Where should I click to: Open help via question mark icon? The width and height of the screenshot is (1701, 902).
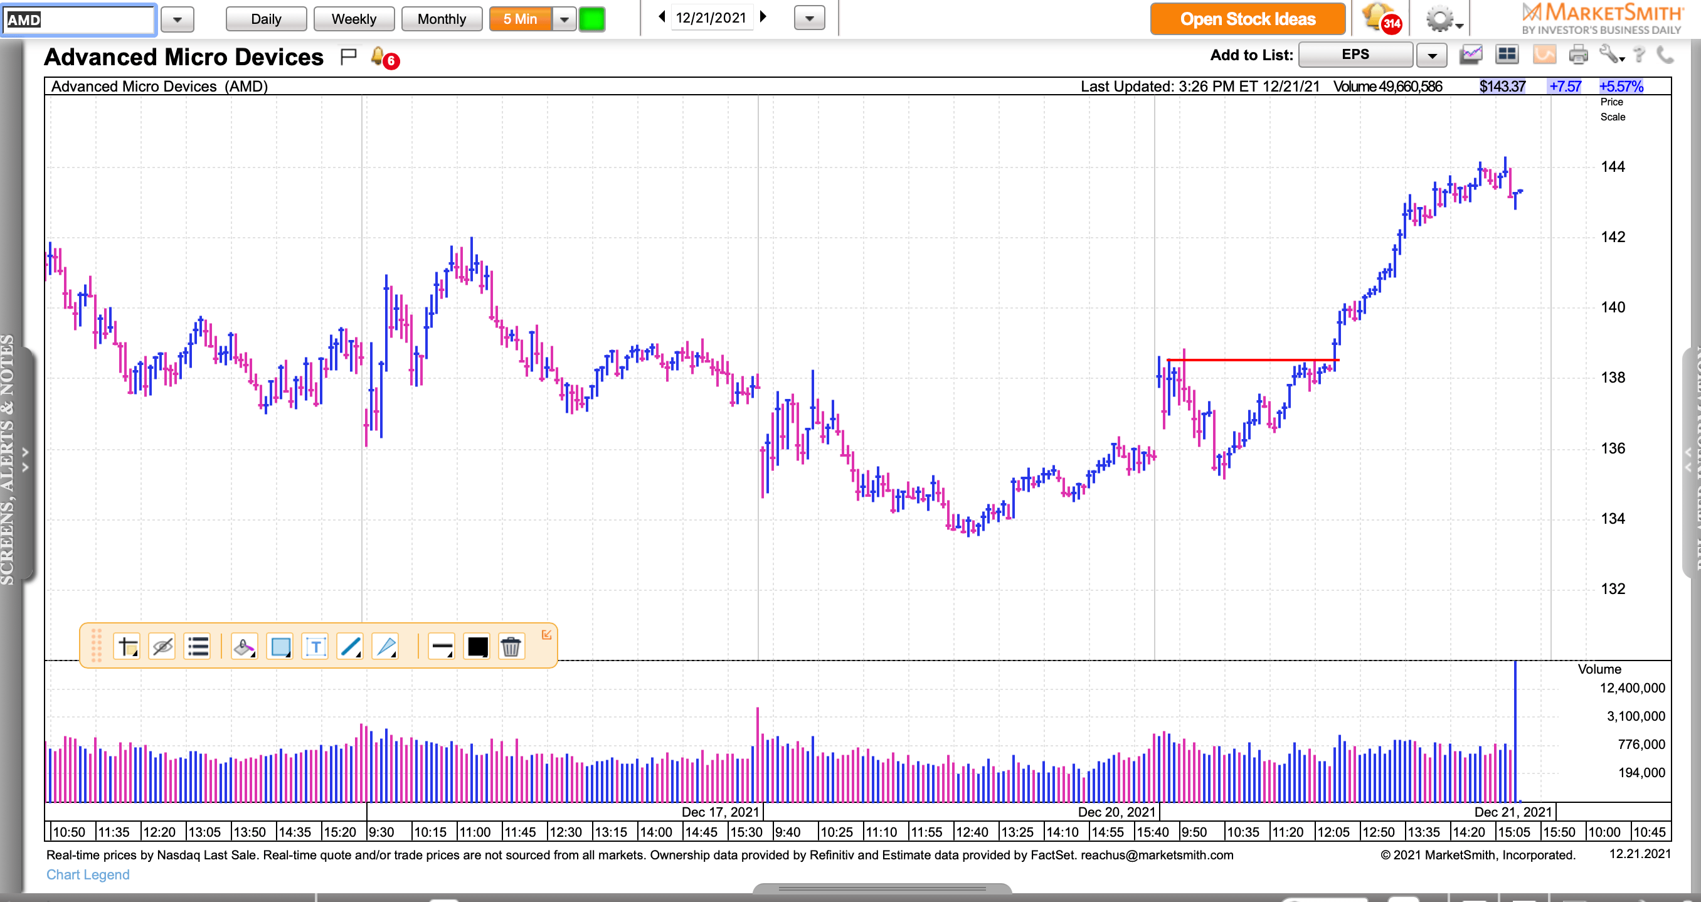coord(1639,55)
